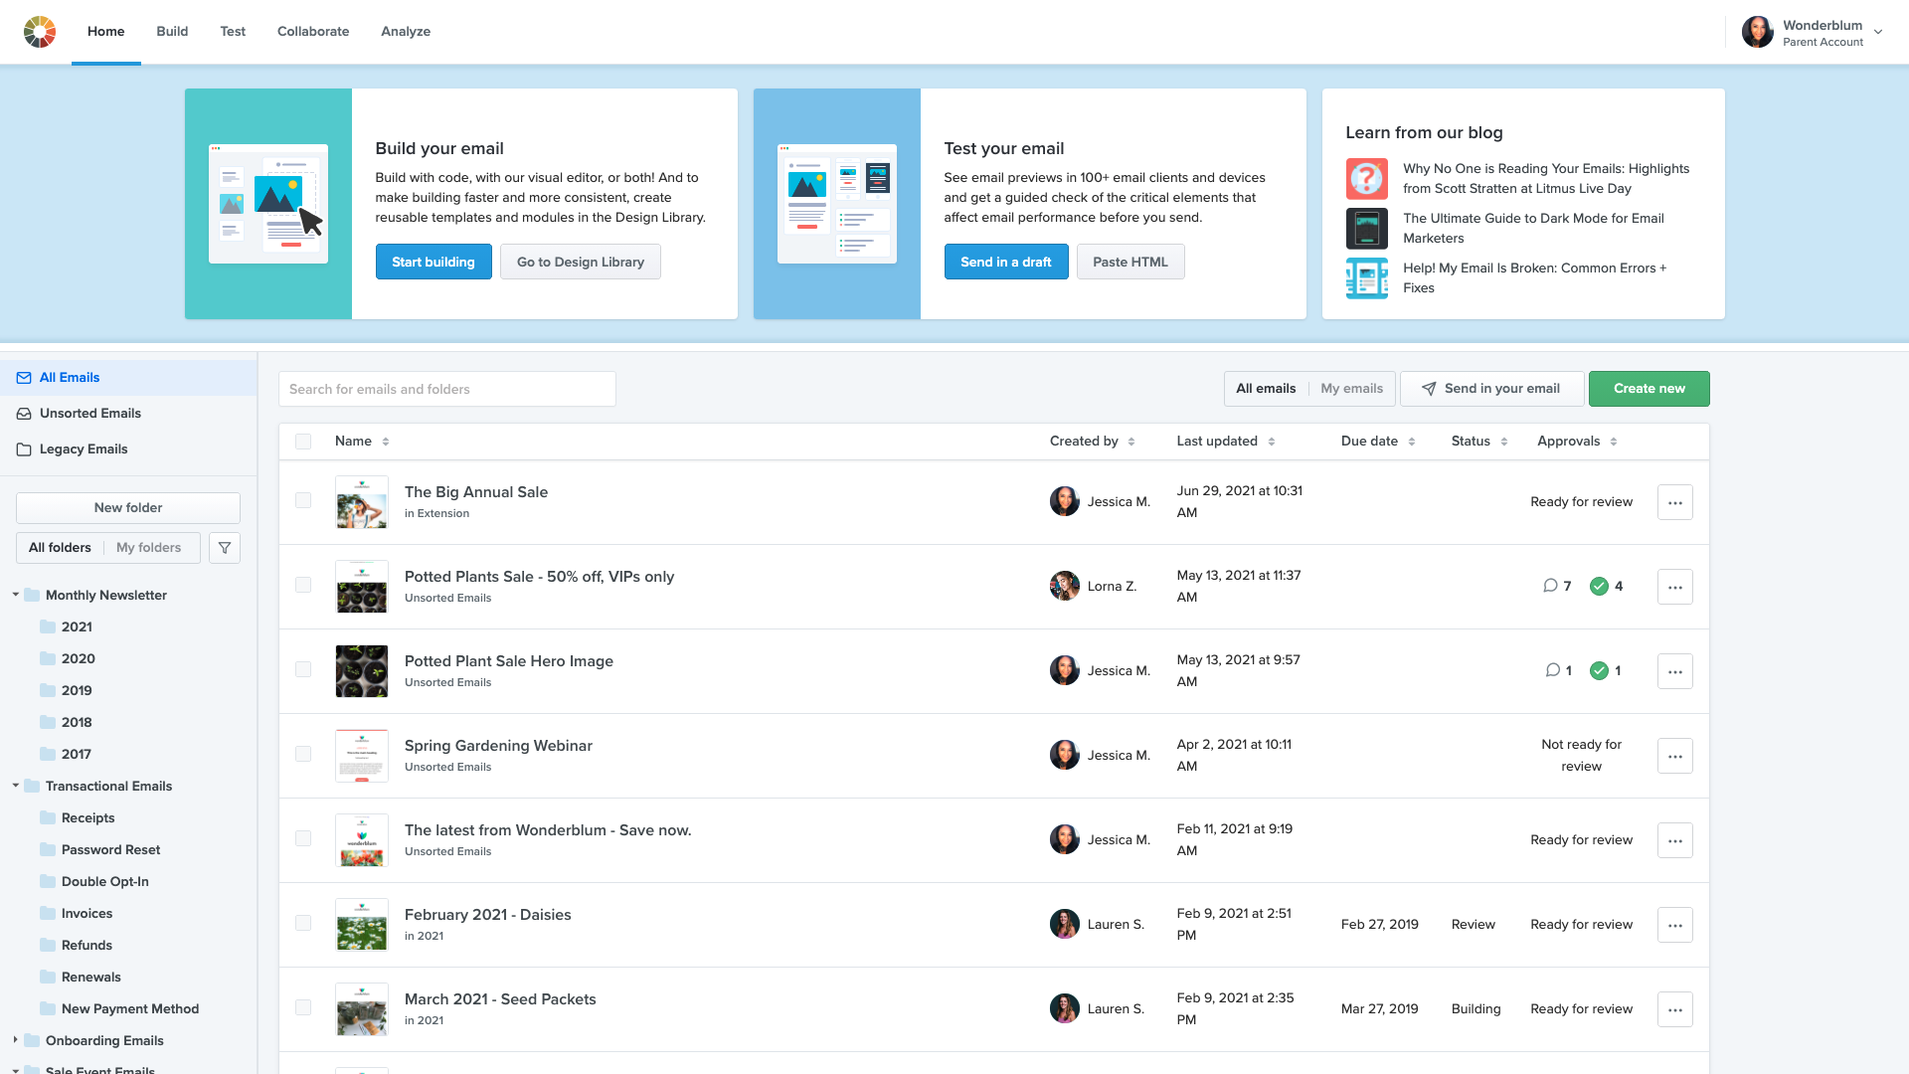This screenshot has height=1074, width=1909.
Task: Open comments on Potted Plants Sale row
Action: pos(1550,586)
